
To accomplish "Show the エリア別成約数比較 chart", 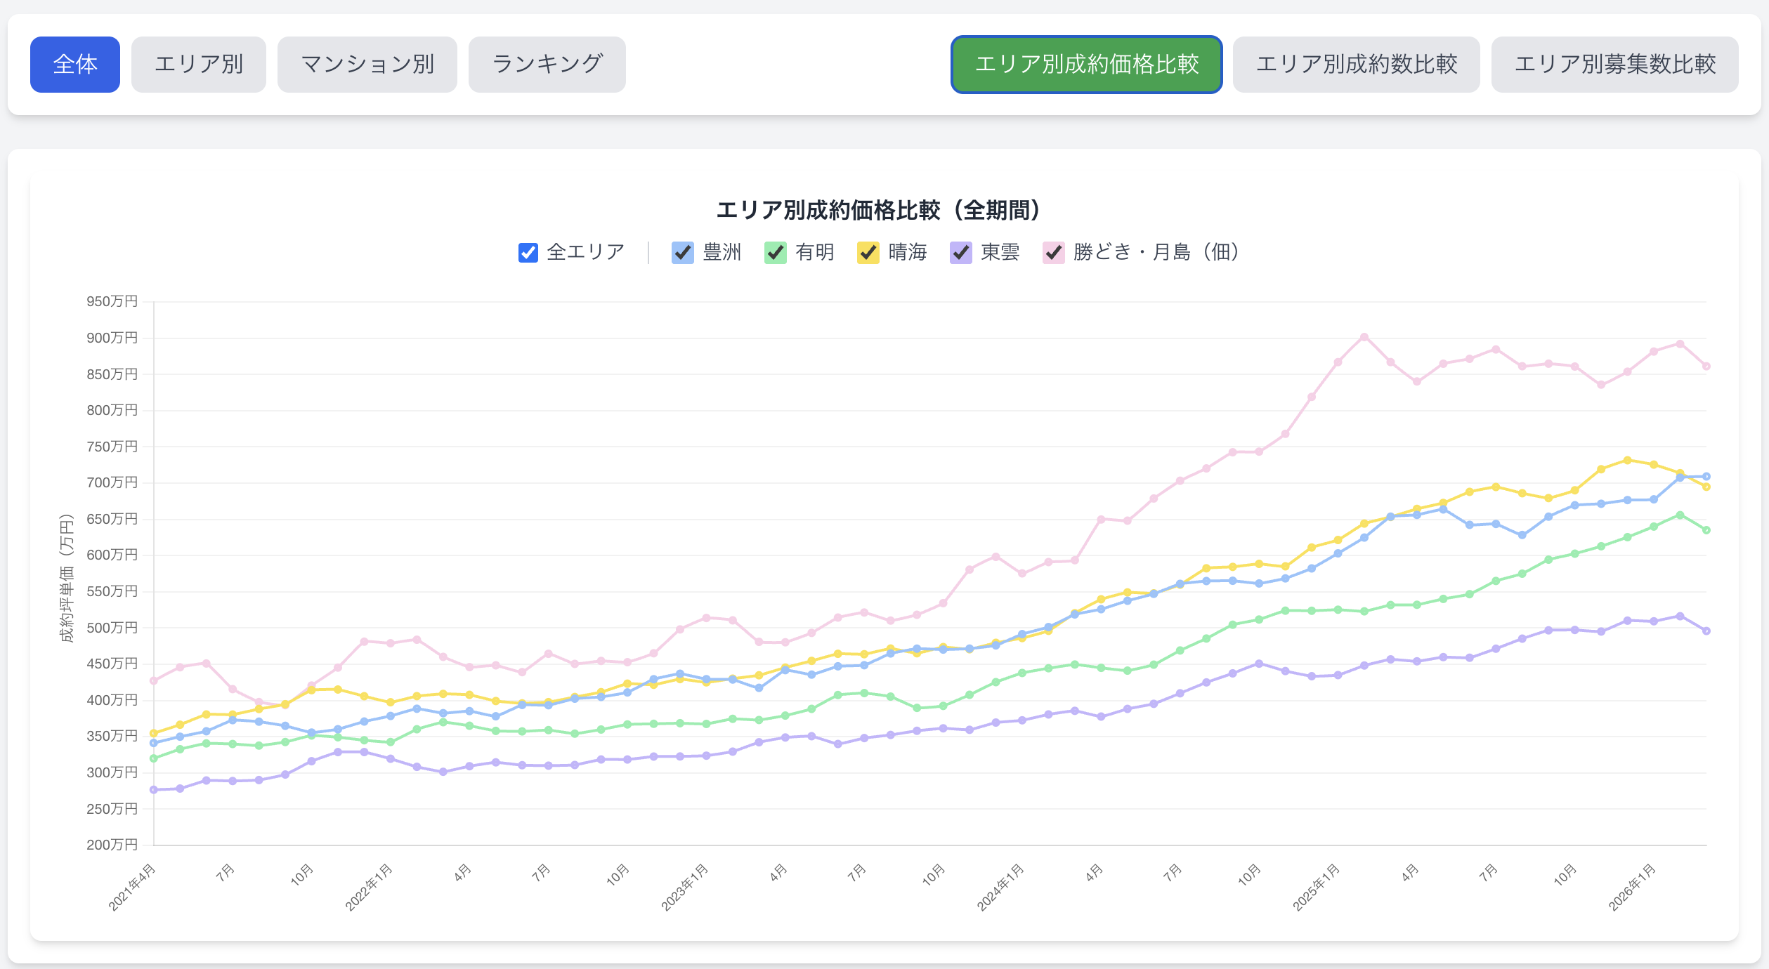I will pyautogui.click(x=1356, y=65).
